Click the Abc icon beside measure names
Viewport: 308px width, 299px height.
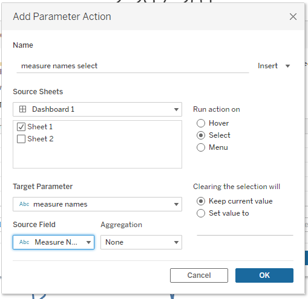click(24, 204)
